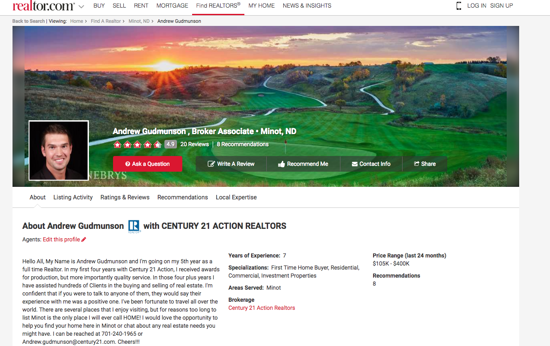Click the Ask a Question button
The width and height of the screenshot is (550, 346).
147,164
